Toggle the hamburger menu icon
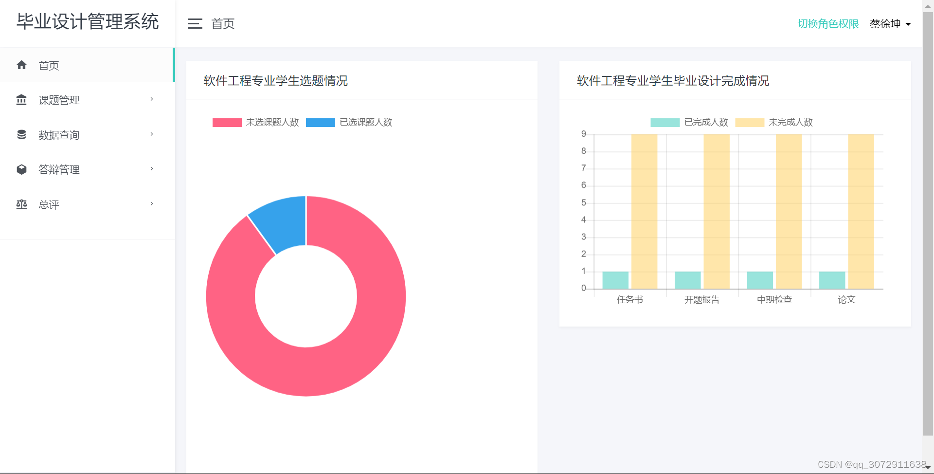The image size is (934, 474). tap(195, 23)
